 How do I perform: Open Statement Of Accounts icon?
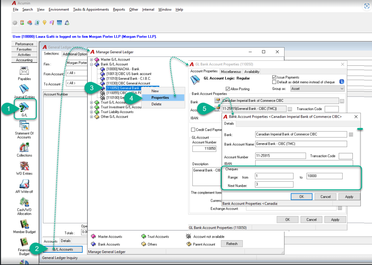(x=24, y=126)
